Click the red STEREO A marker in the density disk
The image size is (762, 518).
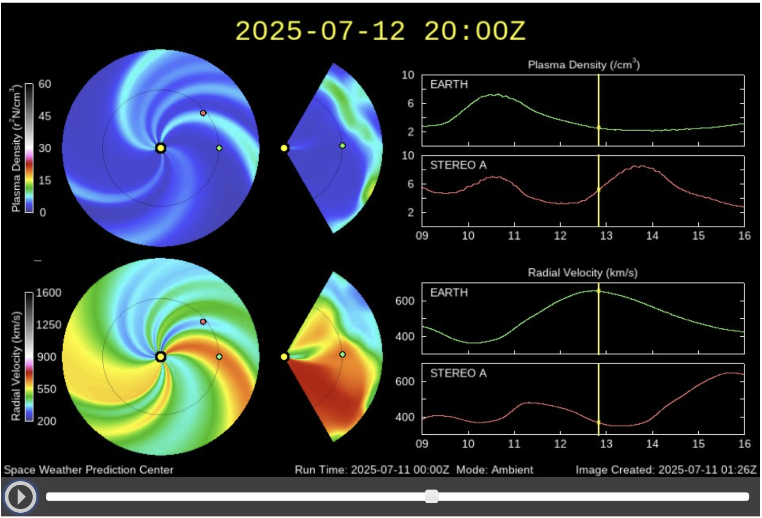pos(203,113)
